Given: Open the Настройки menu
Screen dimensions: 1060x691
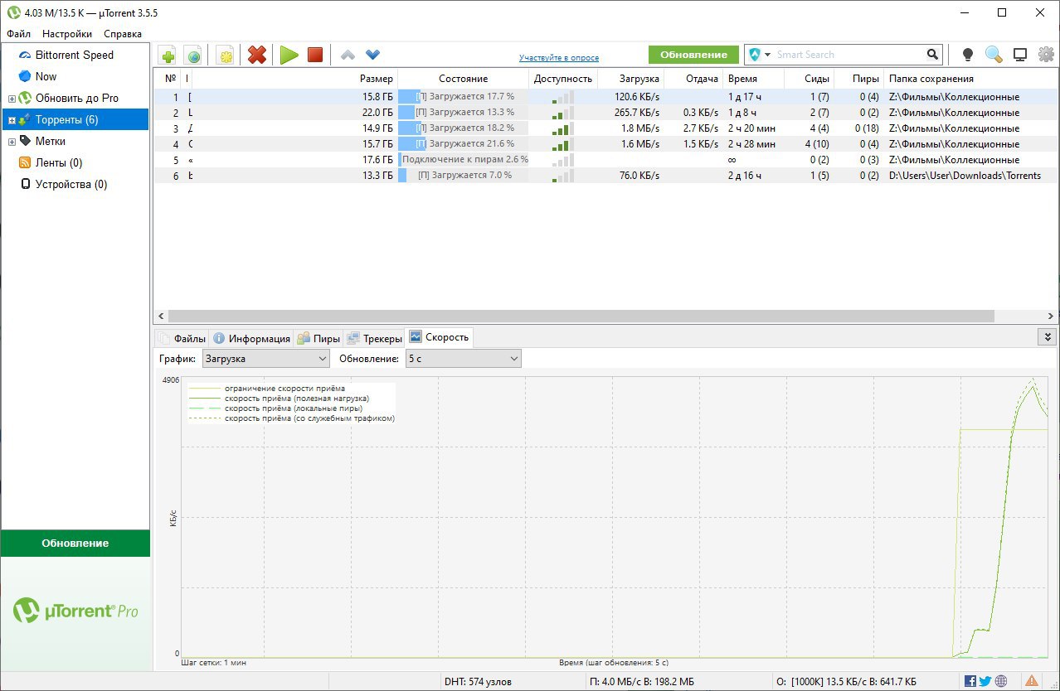Looking at the screenshot, I should 67,34.
